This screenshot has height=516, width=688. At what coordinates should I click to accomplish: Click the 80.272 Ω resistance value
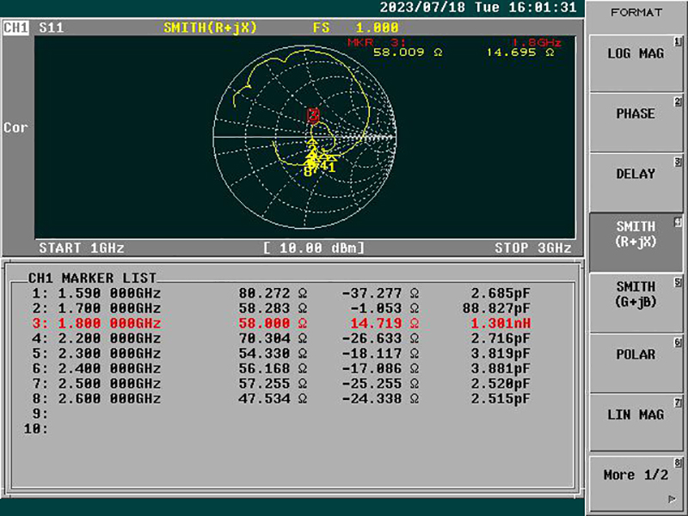[x=273, y=293]
